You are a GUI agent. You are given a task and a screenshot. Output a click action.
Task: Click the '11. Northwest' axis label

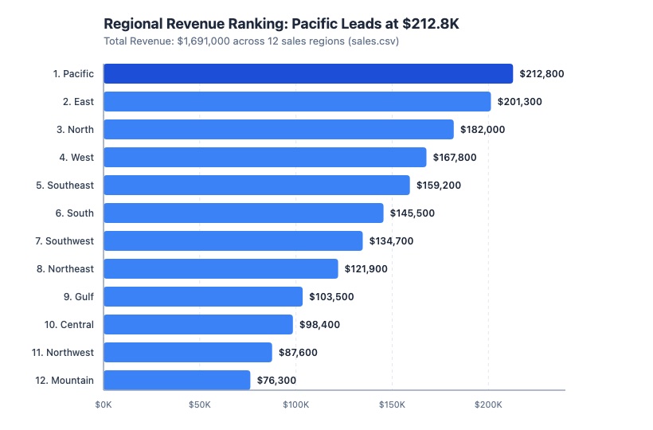63,353
